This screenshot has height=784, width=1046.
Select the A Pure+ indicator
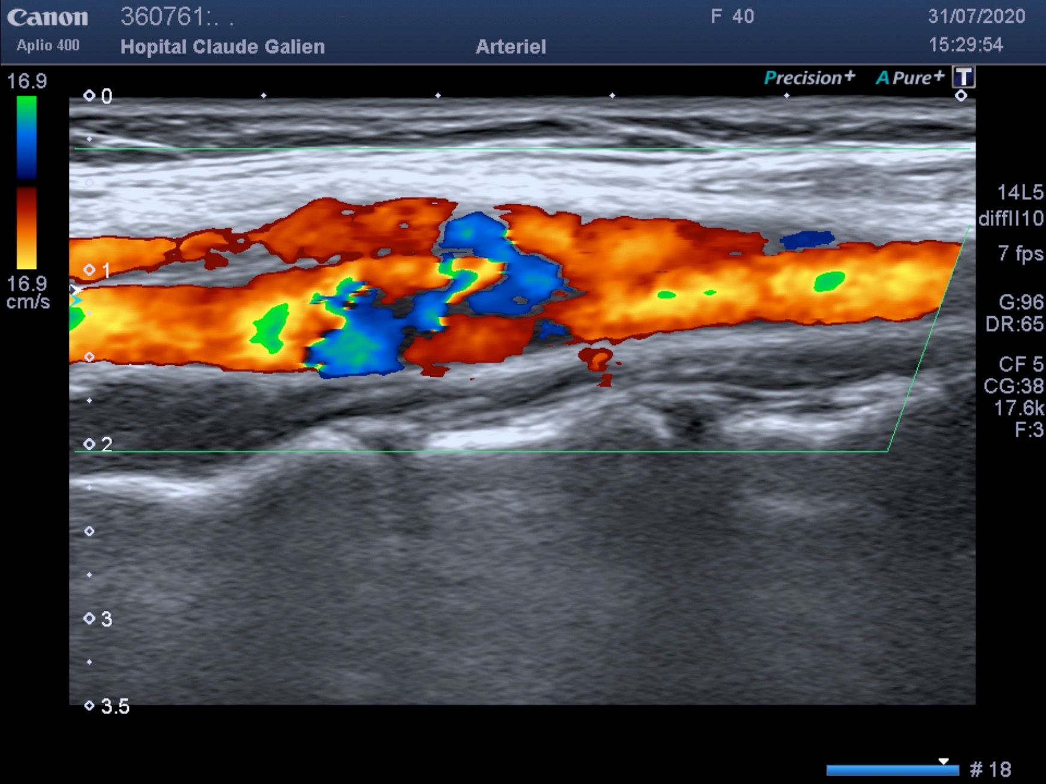[909, 78]
